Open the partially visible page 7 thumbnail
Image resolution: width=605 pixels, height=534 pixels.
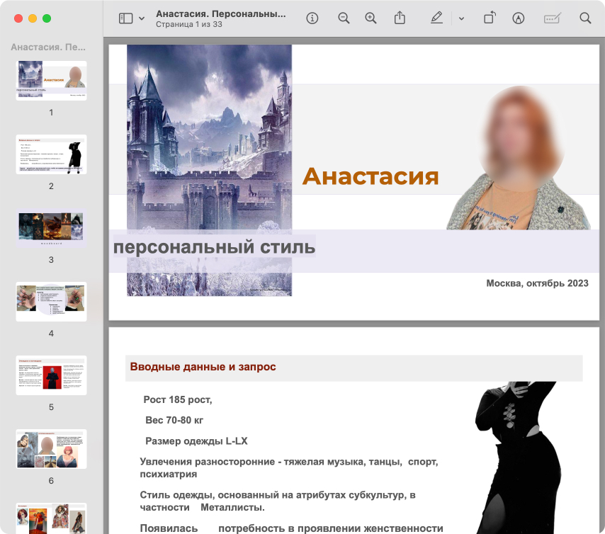[x=51, y=518]
